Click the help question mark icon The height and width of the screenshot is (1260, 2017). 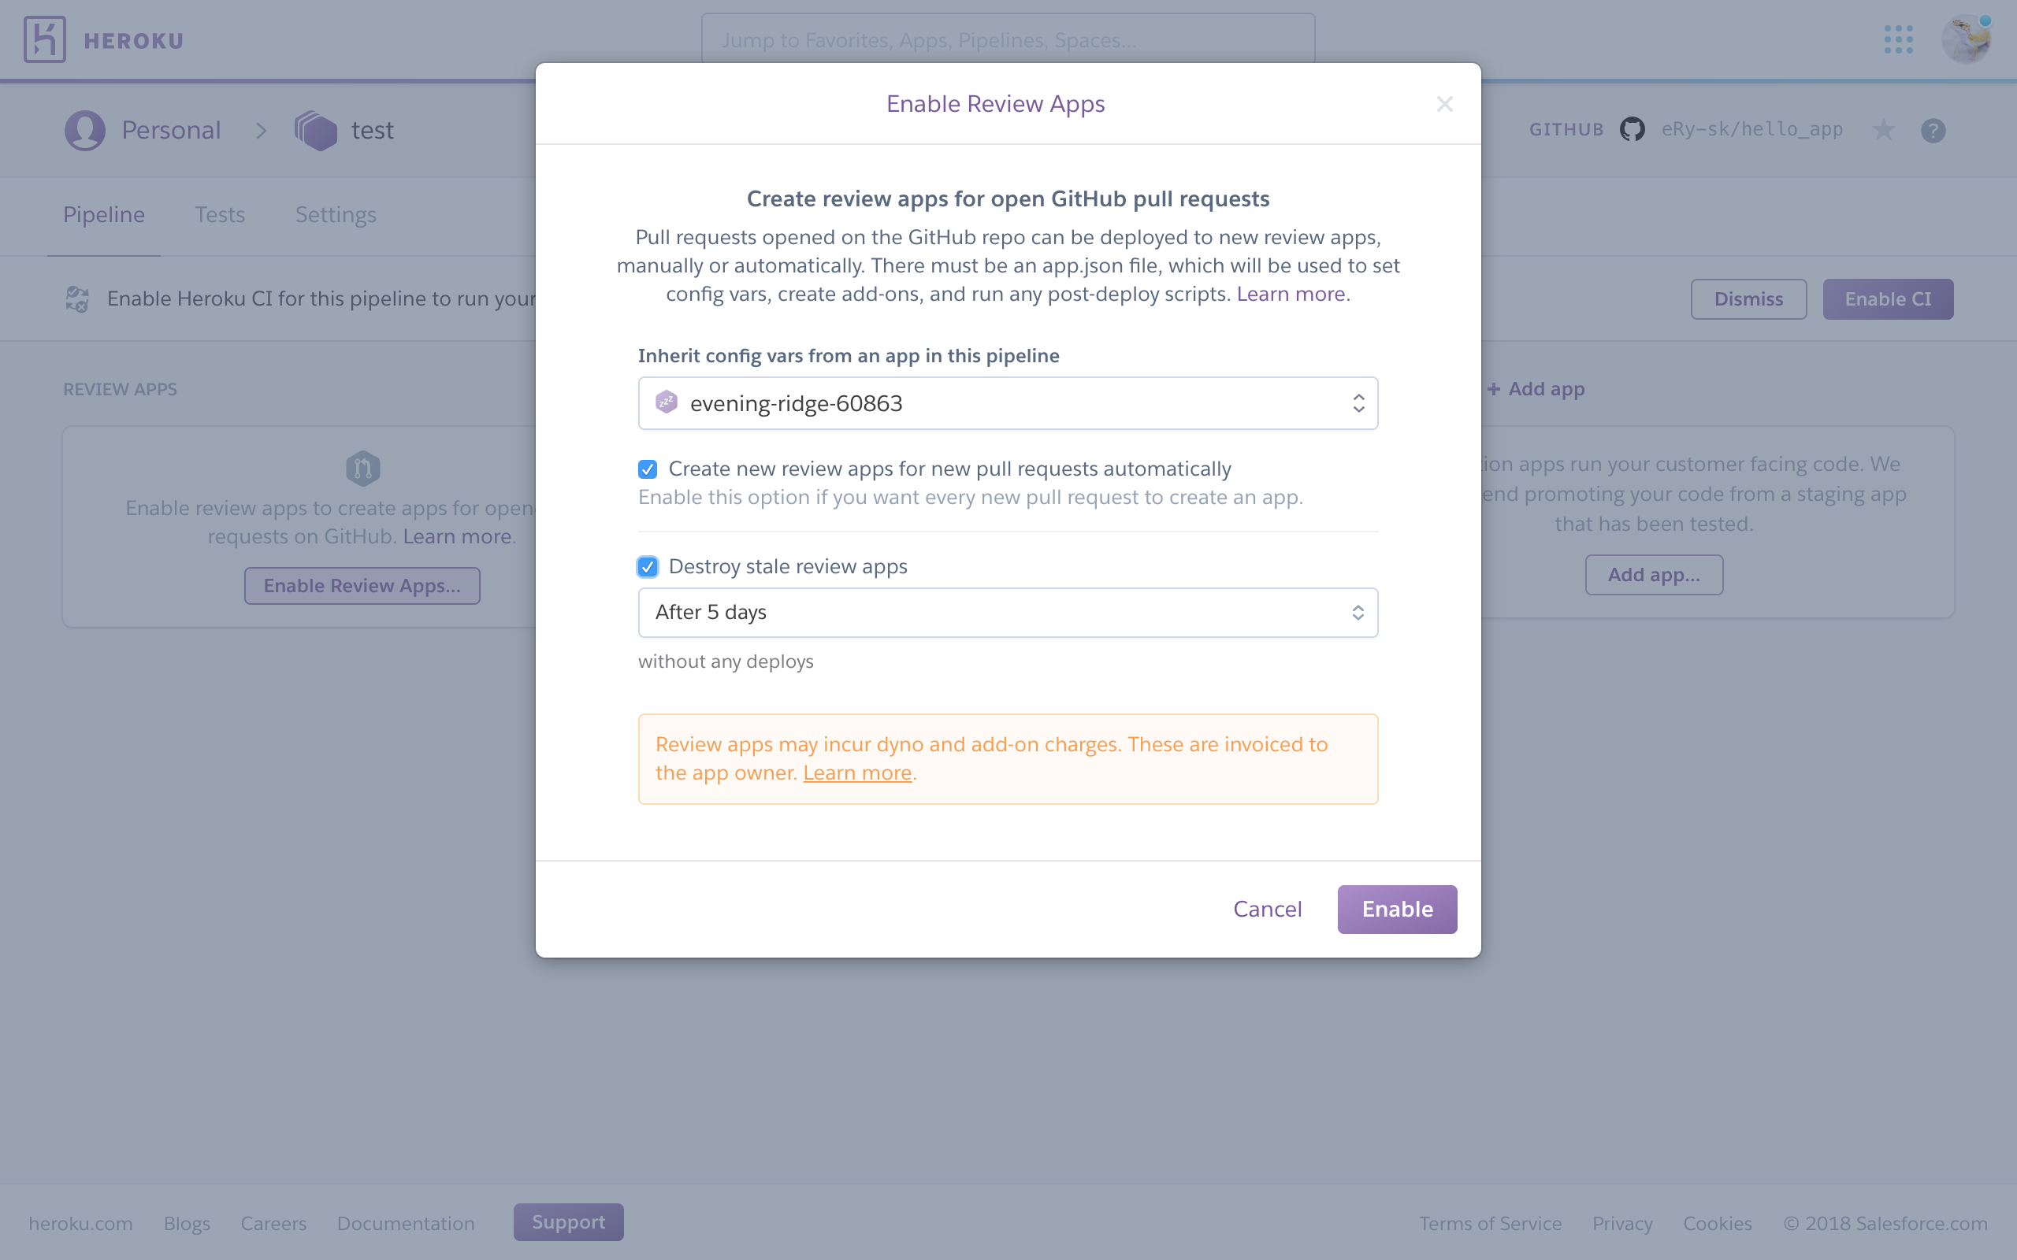tap(1933, 131)
